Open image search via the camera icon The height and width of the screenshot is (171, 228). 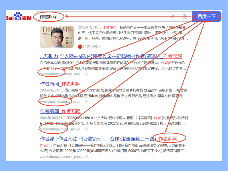pos(184,17)
